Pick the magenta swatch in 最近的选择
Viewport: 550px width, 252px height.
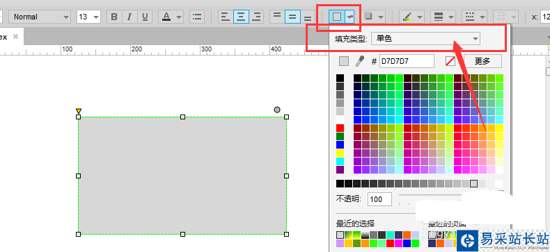398,243
